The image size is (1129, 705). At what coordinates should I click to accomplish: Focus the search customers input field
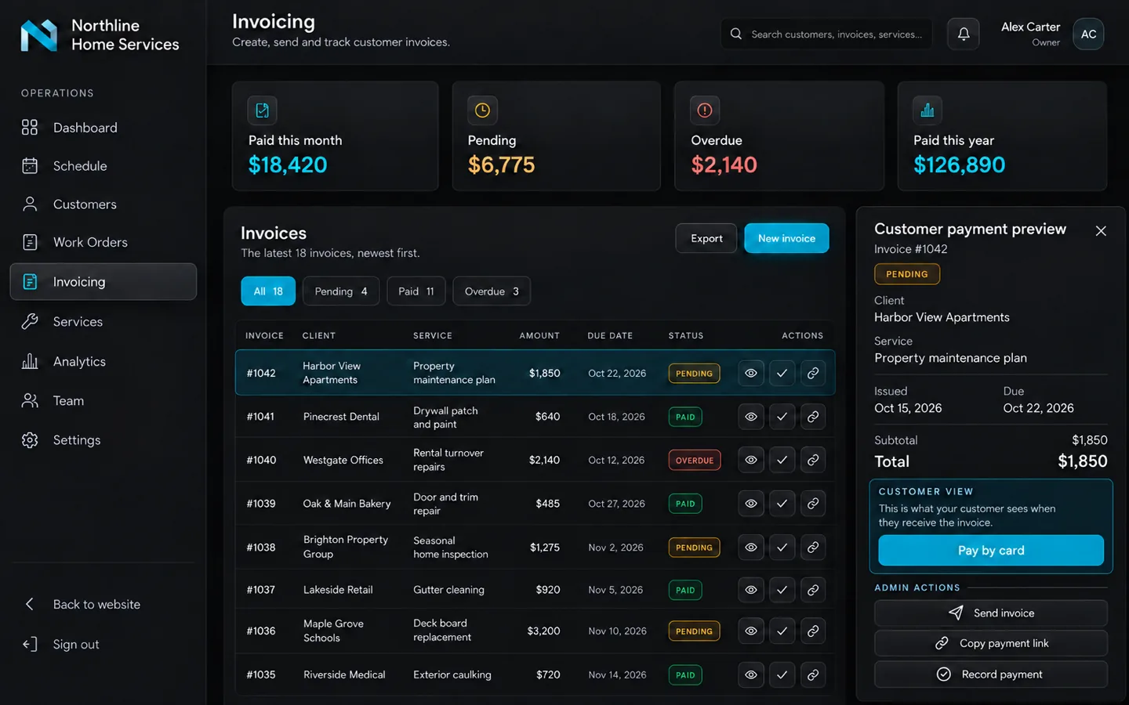coord(826,34)
